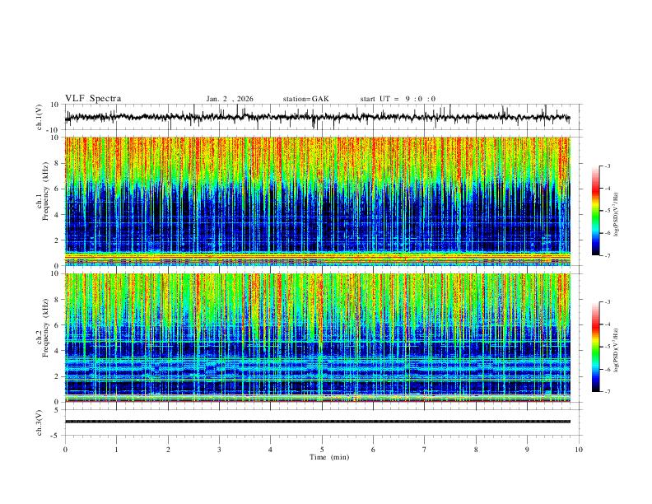
Task: Click the "6" kHz tick on ch.2 spectrogram
Action: pyautogui.click(x=57, y=325)
